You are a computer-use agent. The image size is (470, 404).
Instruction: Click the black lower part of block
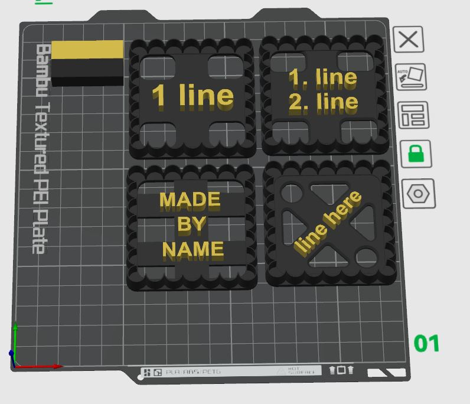[87, 73]
